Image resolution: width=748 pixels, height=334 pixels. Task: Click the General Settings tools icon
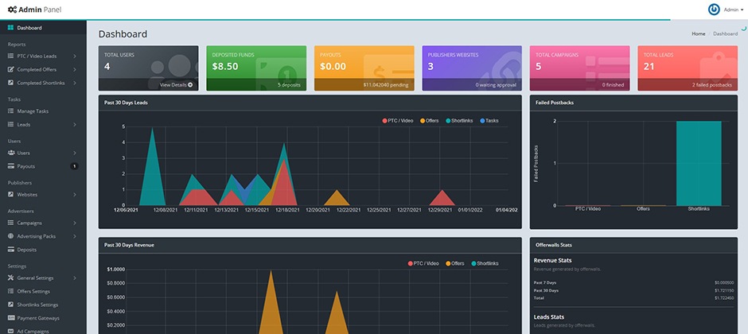10,278
